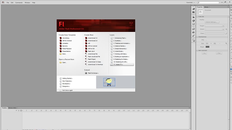Open the Timeline panel options menu

pyautogui.click(x=189, y=108)
